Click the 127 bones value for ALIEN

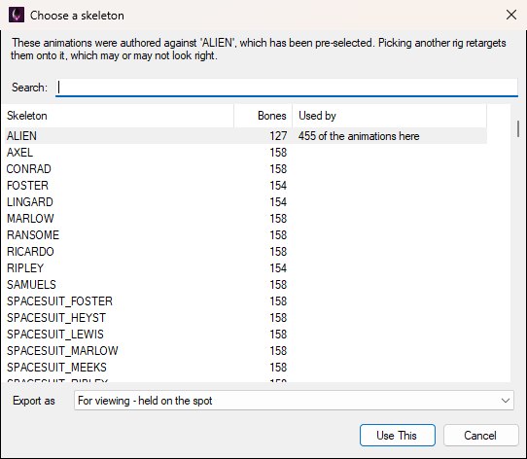[278, 136]
